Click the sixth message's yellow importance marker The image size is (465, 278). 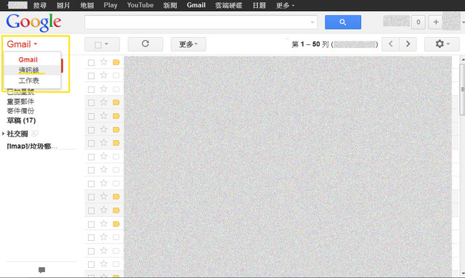pos(116,130)
